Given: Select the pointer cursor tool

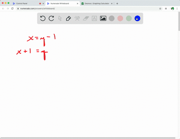Looking at the screenshot, I should (x=60, y=18).
